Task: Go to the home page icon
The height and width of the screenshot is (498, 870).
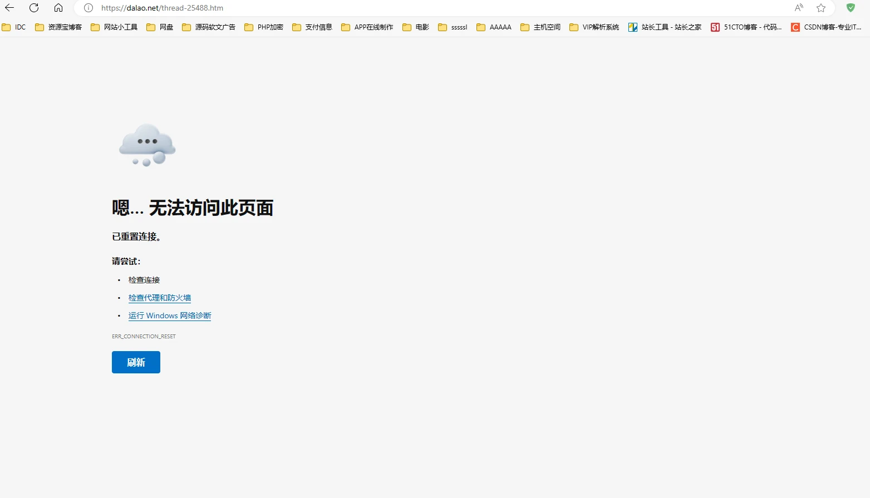Action: (58, 8)
